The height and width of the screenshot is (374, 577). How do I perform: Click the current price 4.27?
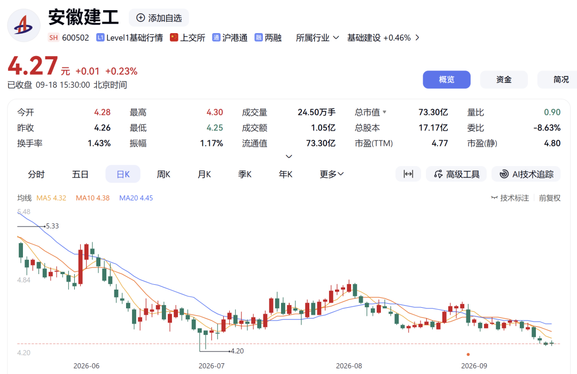tap(33, 66)
